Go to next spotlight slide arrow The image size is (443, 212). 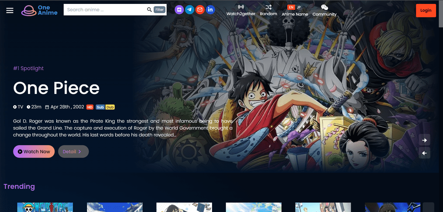pyautogui.click(x=424, y=140)
